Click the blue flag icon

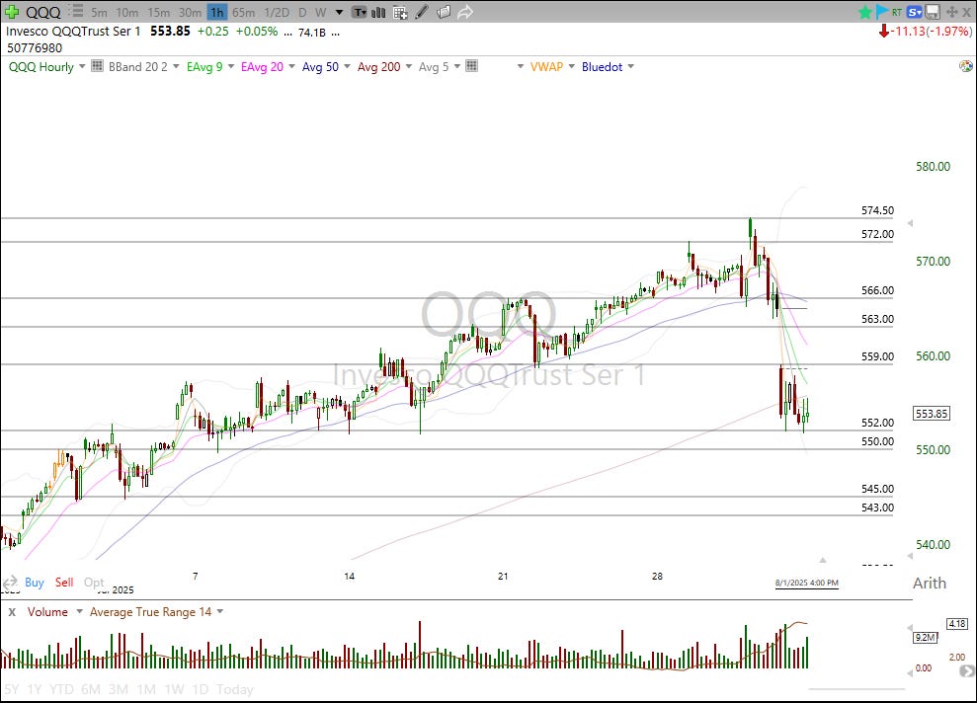(881, 12)
